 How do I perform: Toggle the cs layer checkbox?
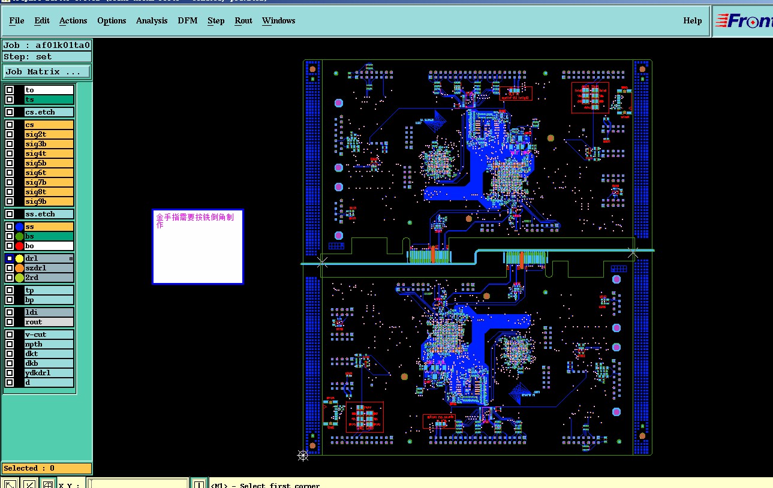coord(10,125)
